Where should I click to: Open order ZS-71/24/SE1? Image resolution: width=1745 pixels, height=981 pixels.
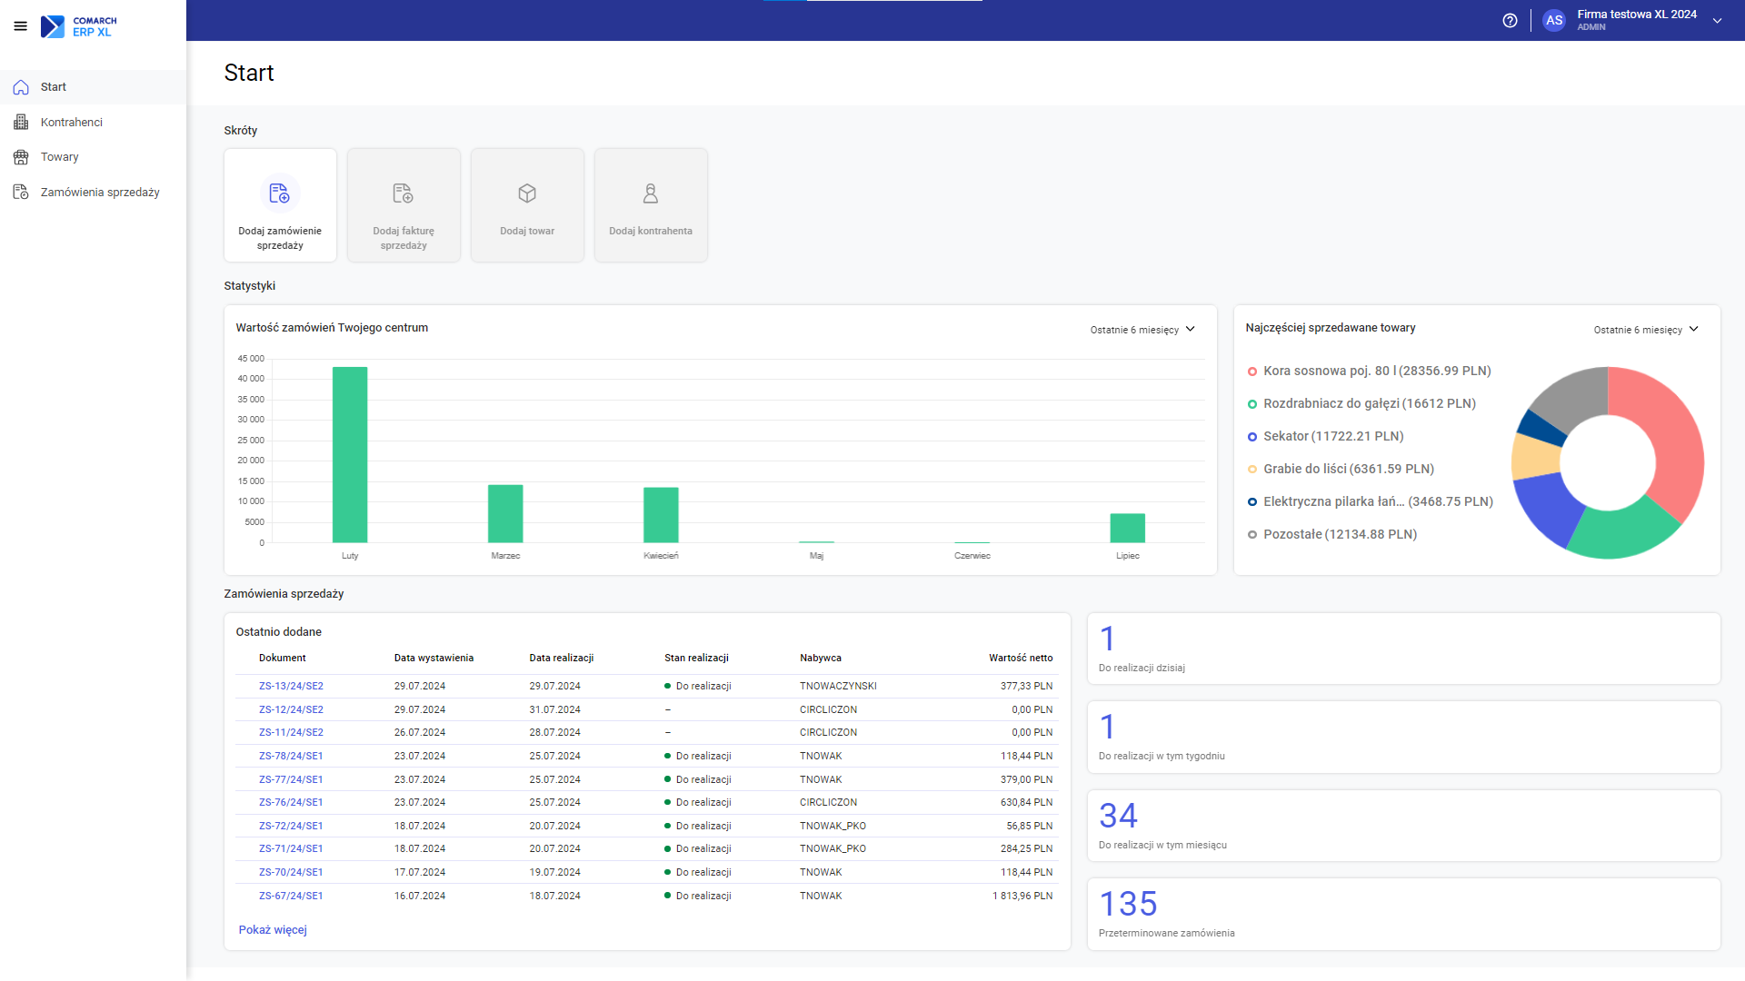click(291, 849)
